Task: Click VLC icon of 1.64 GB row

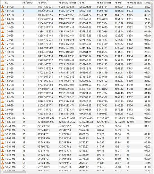Action: [x=2, y=81]
